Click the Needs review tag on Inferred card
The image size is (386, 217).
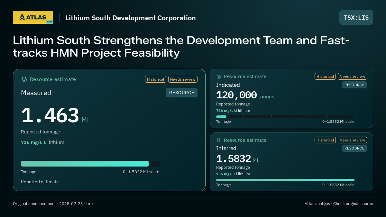pos(352,140)
